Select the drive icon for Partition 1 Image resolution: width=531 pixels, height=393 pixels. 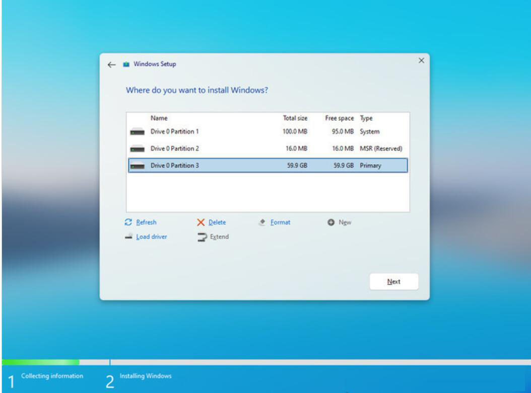pos(137,132)
